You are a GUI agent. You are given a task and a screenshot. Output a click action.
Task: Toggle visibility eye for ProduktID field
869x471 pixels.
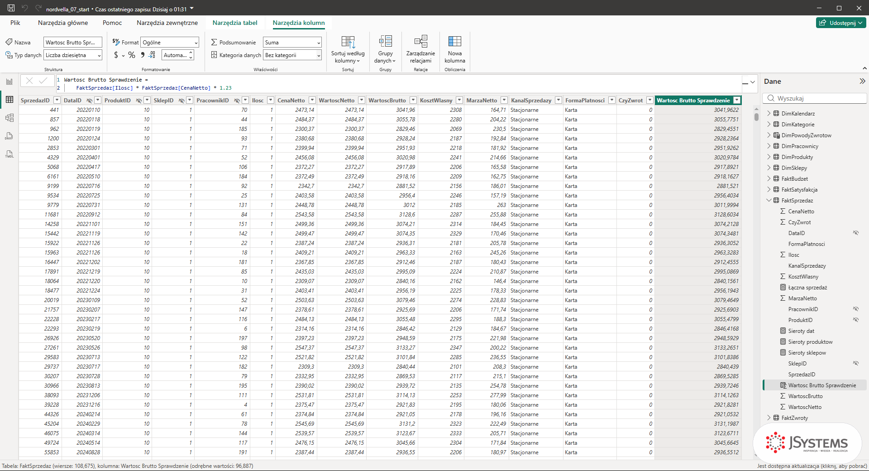pos(856,320)
